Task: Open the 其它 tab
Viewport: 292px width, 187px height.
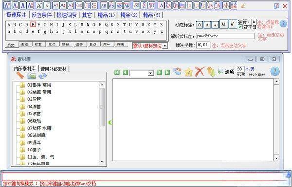Action: click(87, 15)
